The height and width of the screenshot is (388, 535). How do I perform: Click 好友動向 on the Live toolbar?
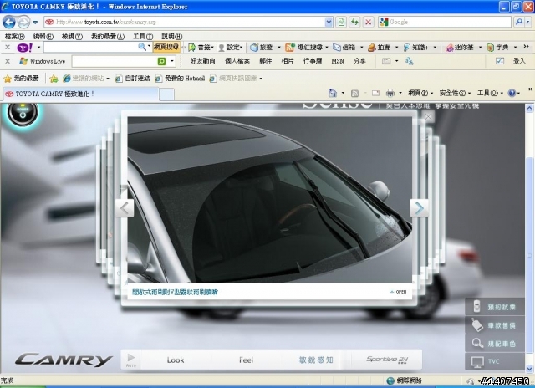click(x=202, y=61)
